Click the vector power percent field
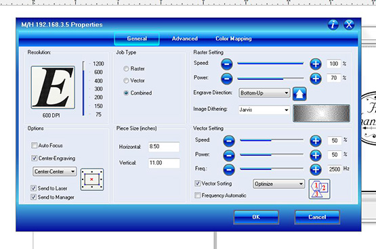The width and height of the screenshot is (376, 249). [335, 155]
